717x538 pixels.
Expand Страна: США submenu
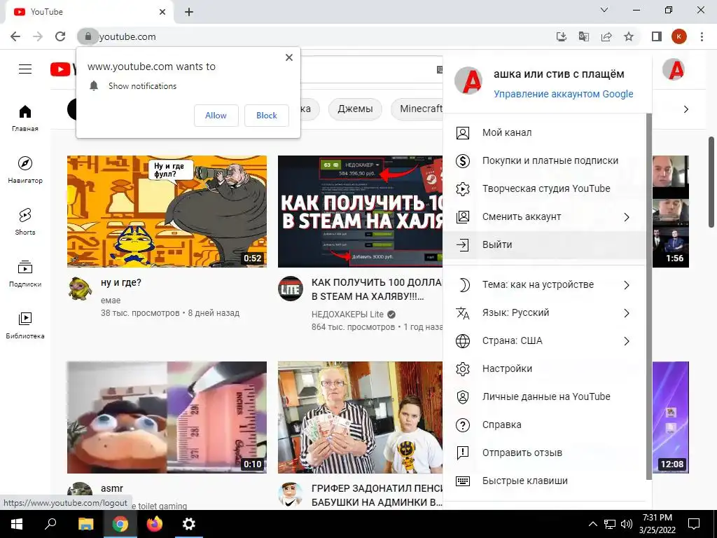[544, 341]
